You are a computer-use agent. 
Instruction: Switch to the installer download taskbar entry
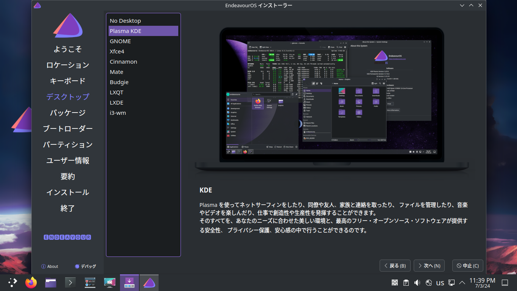[x=129, y=282]
